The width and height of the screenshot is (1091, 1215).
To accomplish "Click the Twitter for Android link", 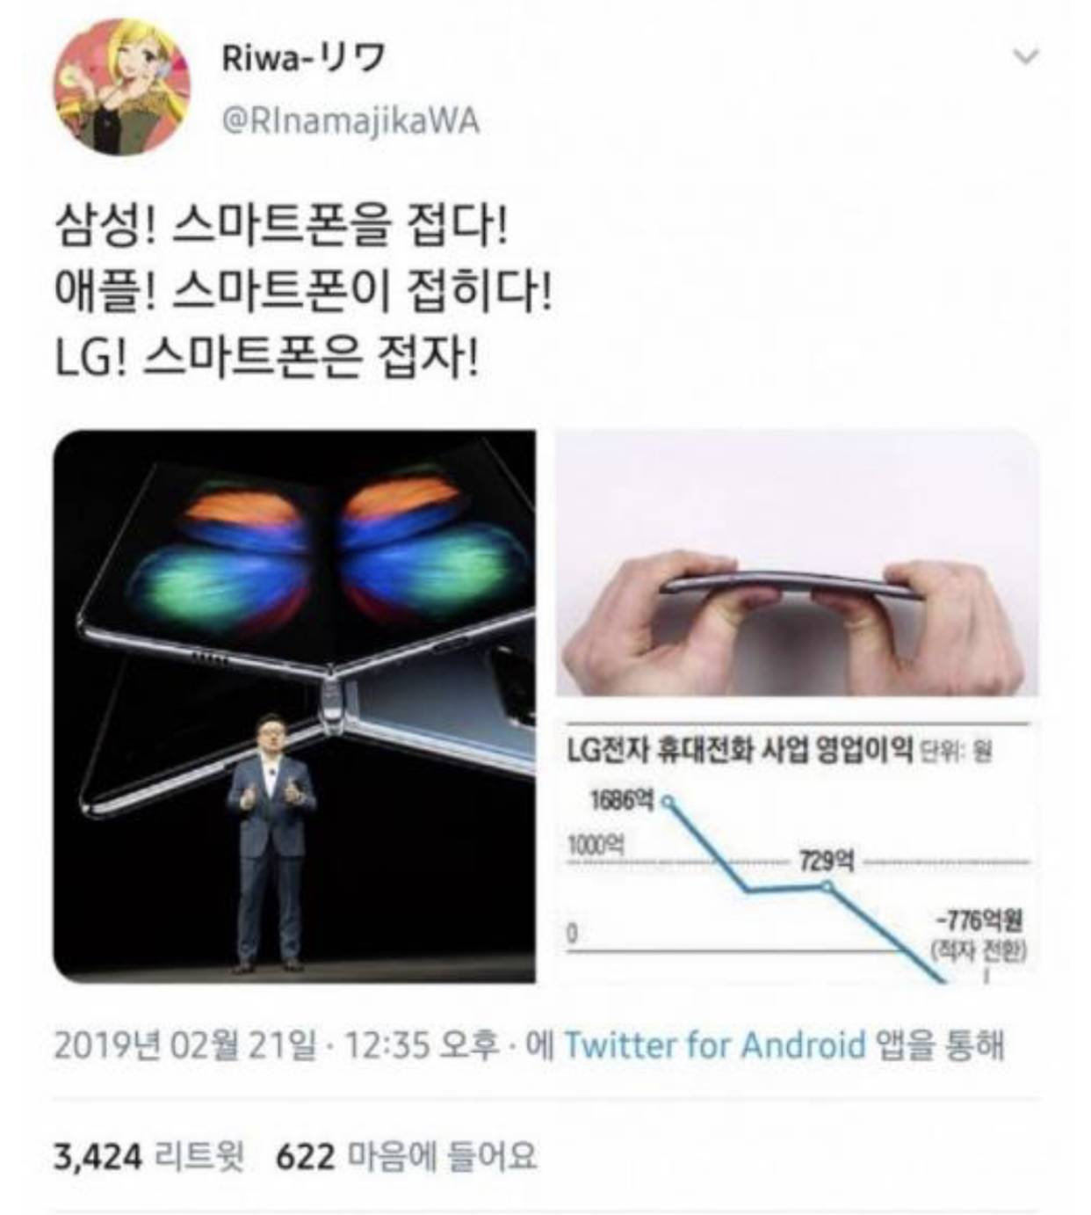I will (714, 1045).
